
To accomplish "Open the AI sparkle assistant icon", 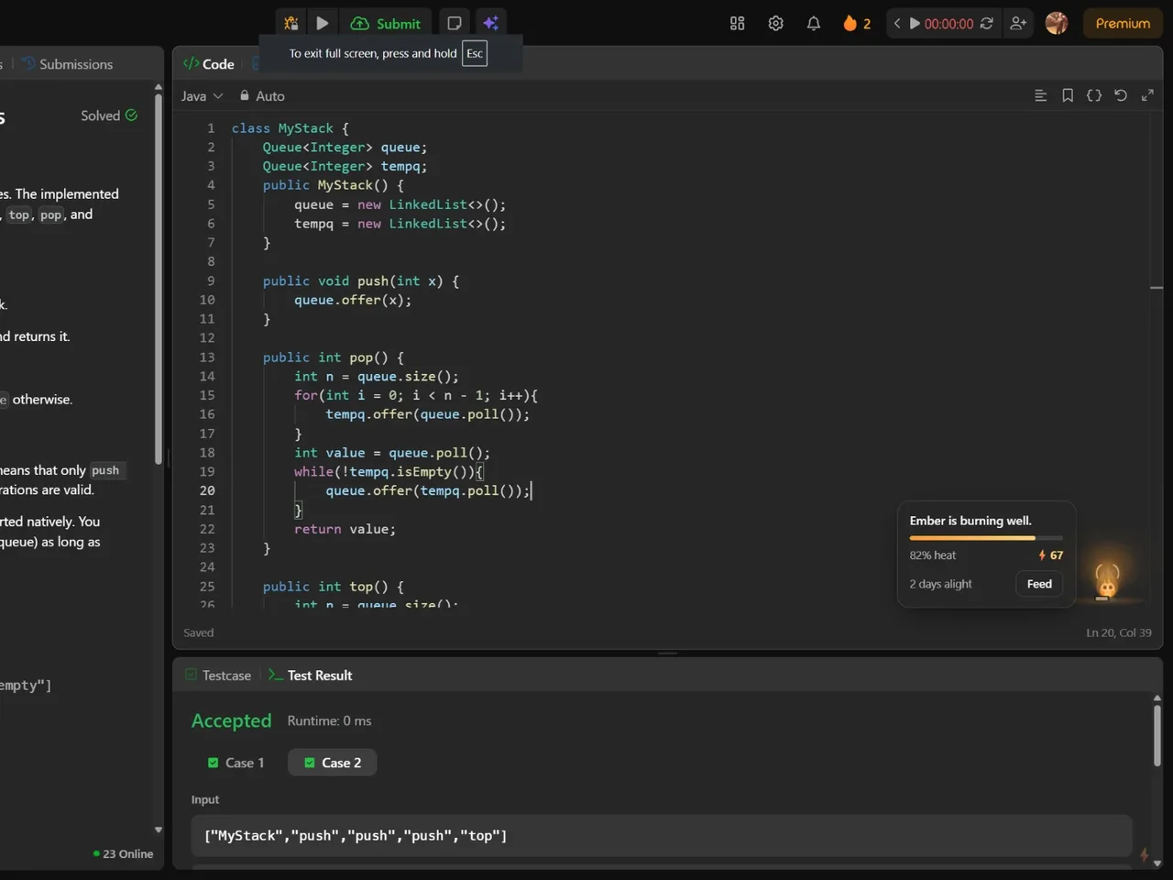I will pyautogui.click(x=491, y=23).
